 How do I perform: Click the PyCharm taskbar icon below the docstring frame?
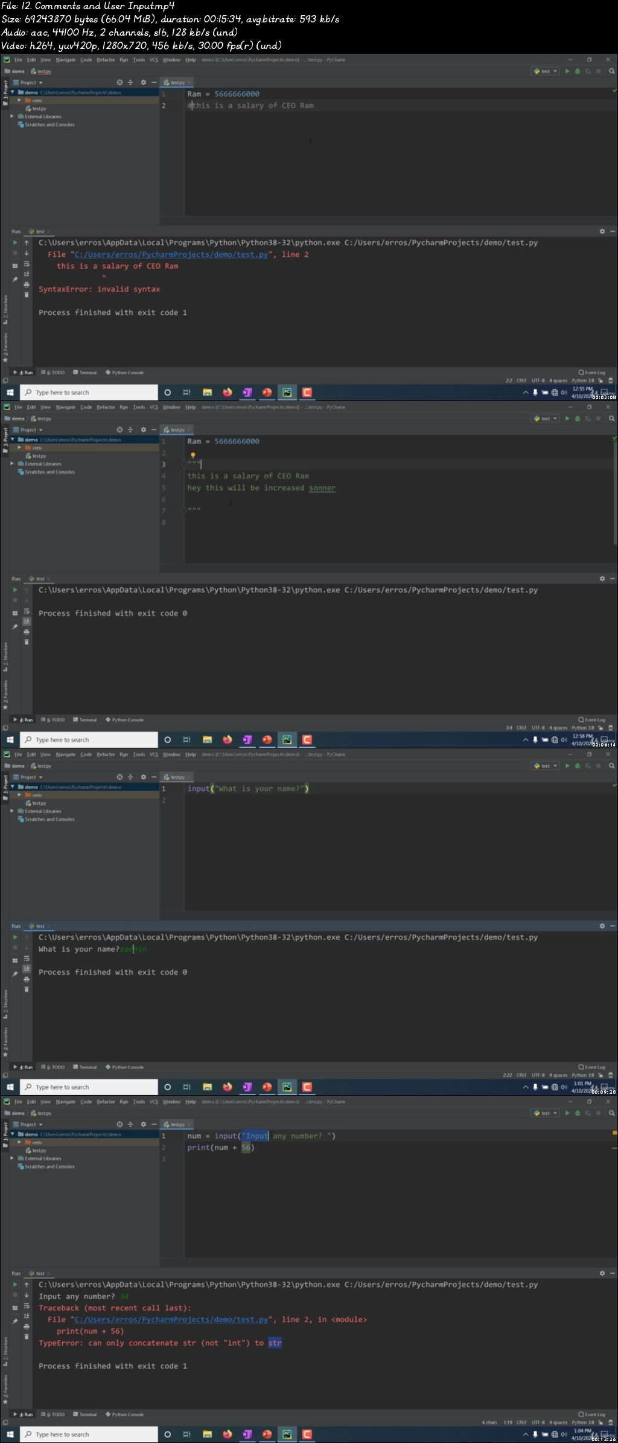287,740
